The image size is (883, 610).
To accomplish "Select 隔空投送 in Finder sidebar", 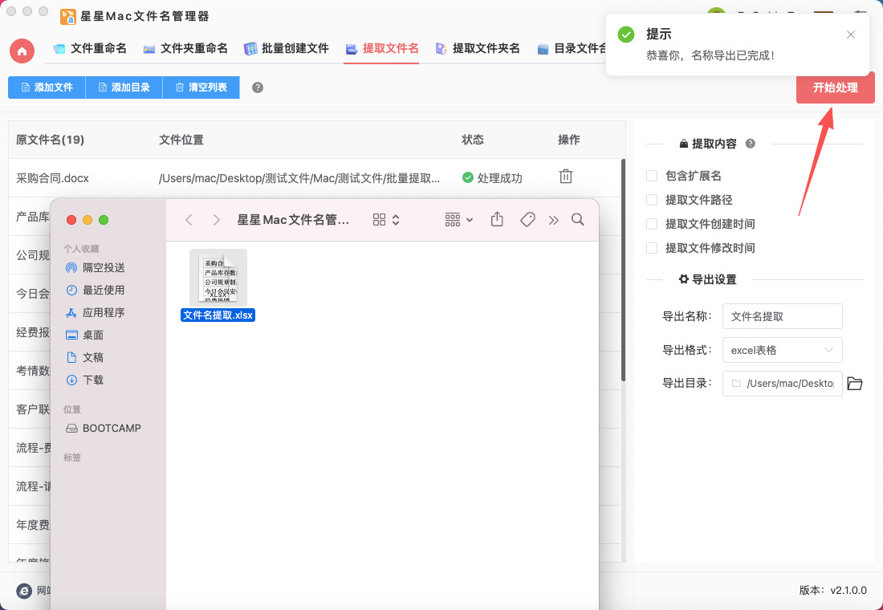I will pyautogui.click(x=96, y=267).
